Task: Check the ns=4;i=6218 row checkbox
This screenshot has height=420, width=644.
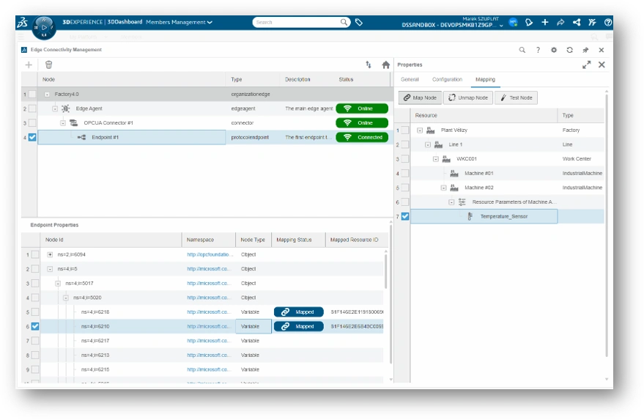Action: 35,312
